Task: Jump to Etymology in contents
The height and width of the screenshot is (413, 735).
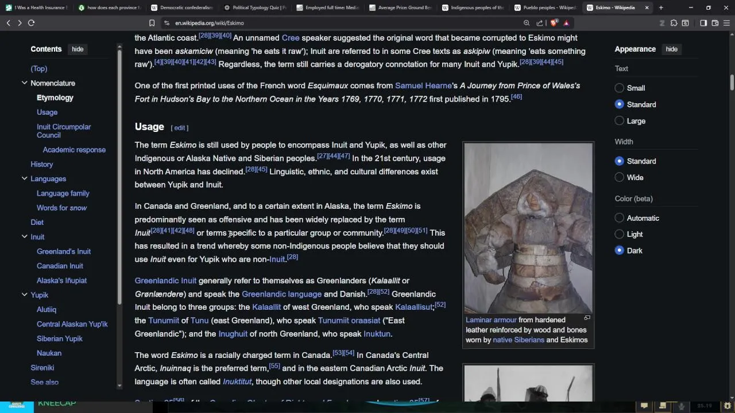Action: 55,98
